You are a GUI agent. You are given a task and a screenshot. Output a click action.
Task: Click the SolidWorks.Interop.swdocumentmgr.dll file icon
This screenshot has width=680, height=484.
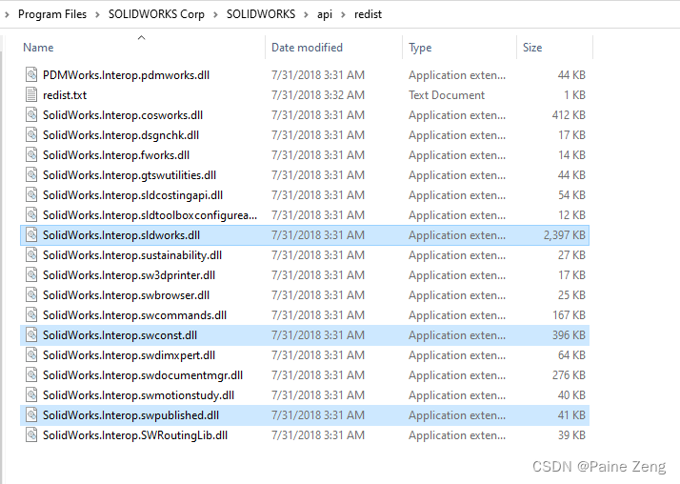pos(31,374)
